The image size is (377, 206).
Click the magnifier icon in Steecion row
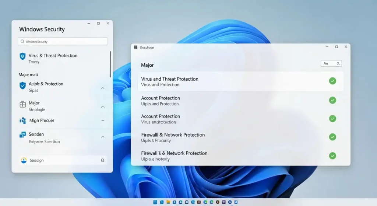103,160
